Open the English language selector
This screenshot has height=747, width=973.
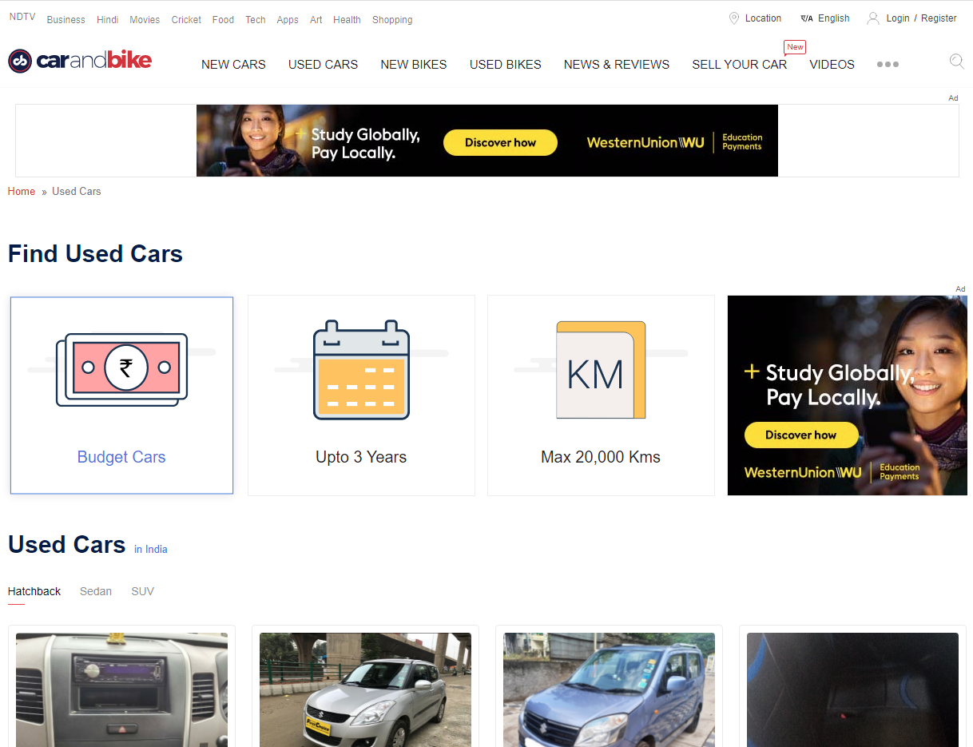click(x=834, y=18)
